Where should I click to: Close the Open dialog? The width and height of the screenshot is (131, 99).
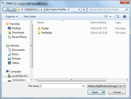click(x=125, y=2)
